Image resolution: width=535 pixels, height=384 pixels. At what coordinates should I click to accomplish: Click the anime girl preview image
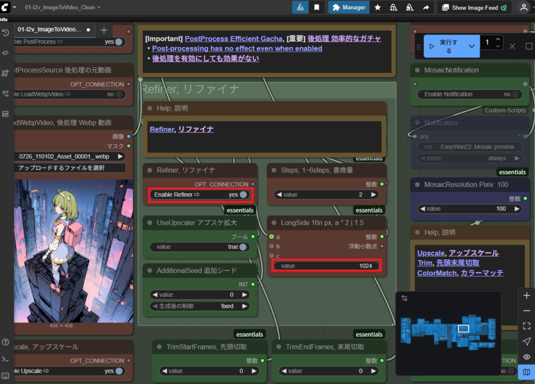click(x=74, y=251)
